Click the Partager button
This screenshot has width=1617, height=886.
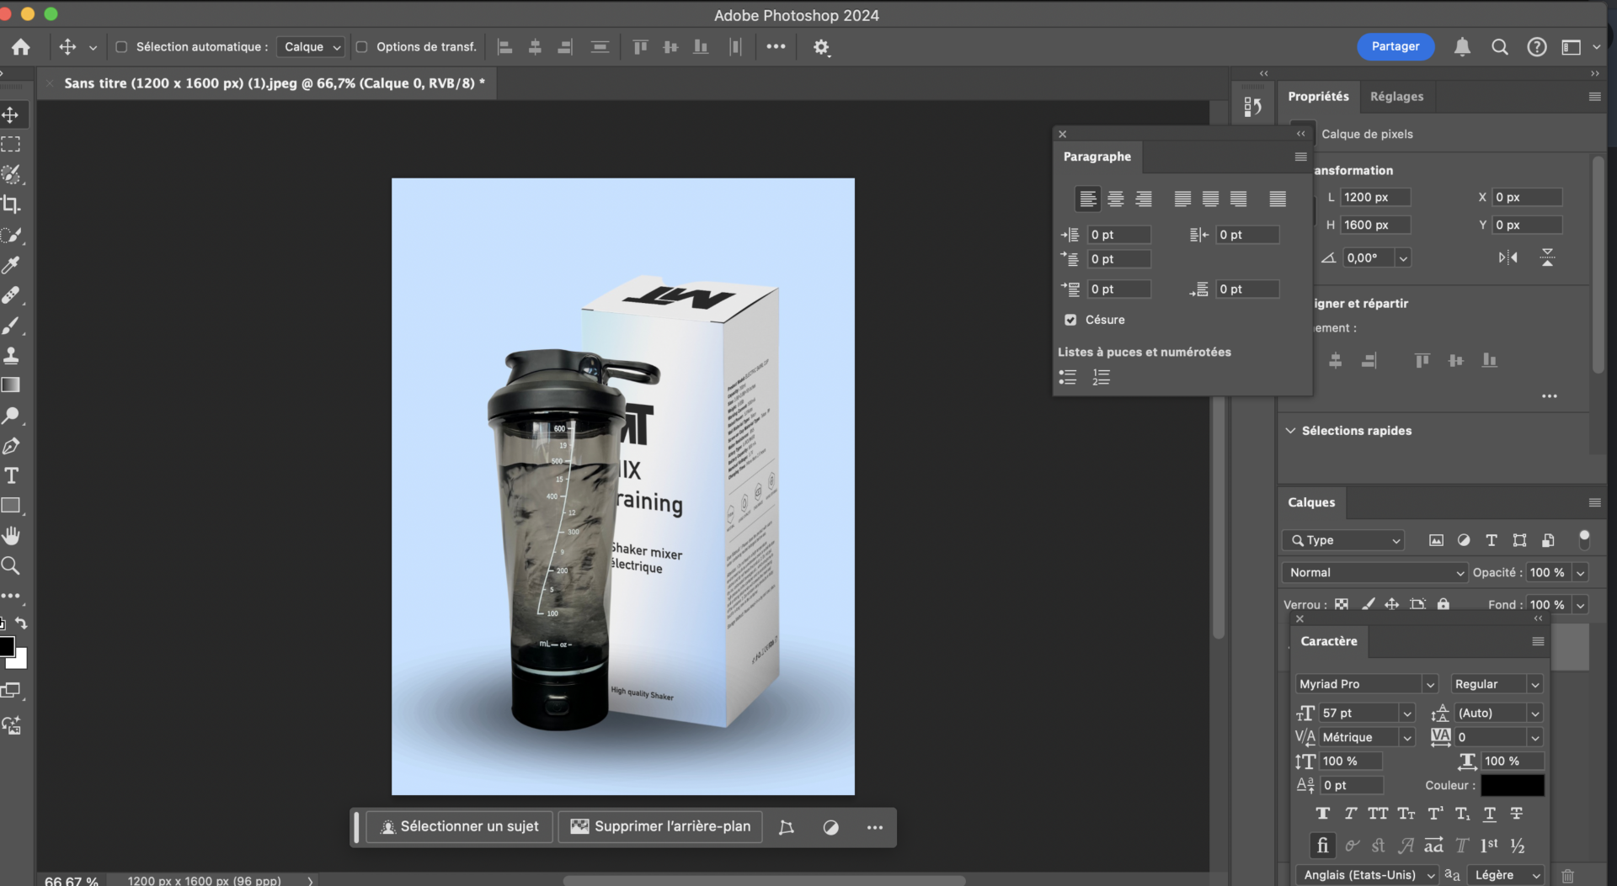pyautogui.click(x=1396, y=46)
